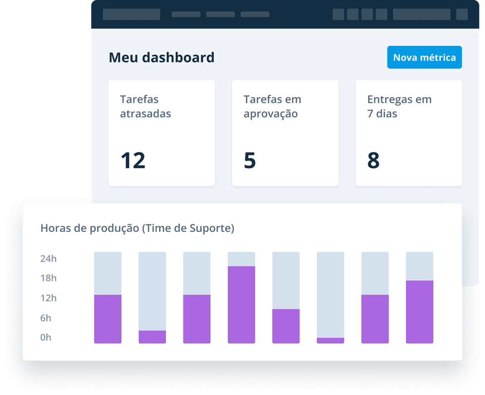The height and width of the screenshot is (395, 485).
Task: Click the Nova métrica button
Action: point(424,57)
